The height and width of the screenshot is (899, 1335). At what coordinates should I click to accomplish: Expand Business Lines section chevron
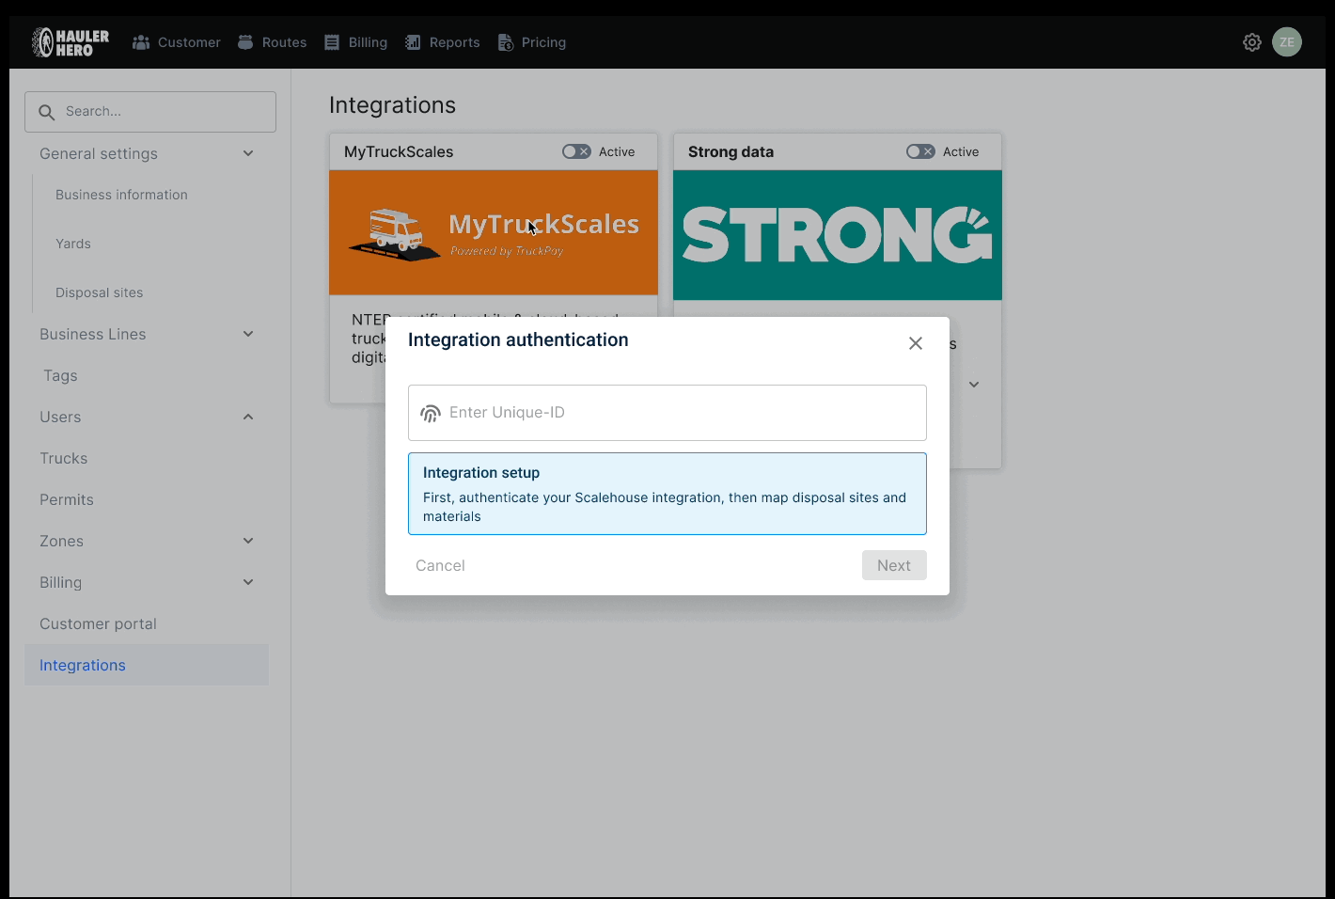click(x=248, y=334)
